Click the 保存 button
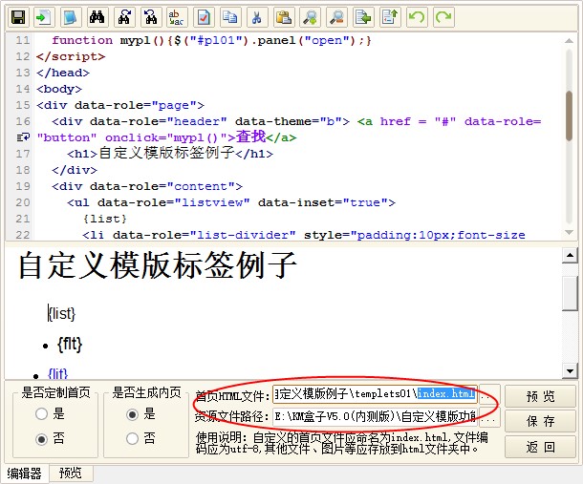 (540, 421)
